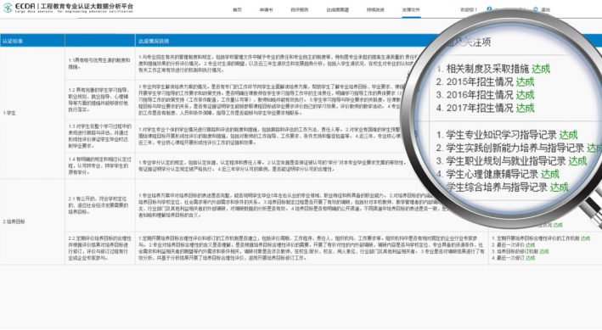The height and width of the screenshot is (330, 602).
Task: Click 达成 beside 2015年招生情况
Action: [525, 81]
